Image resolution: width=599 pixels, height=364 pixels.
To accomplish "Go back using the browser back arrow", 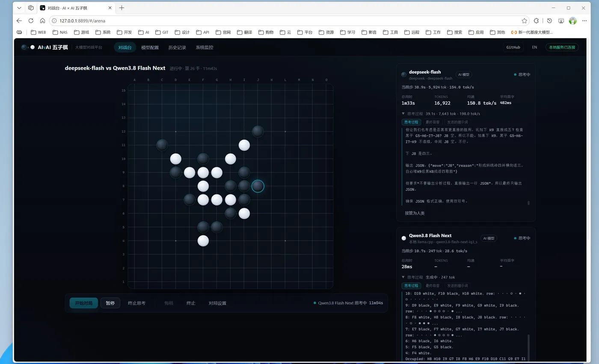I will [19, 21].
